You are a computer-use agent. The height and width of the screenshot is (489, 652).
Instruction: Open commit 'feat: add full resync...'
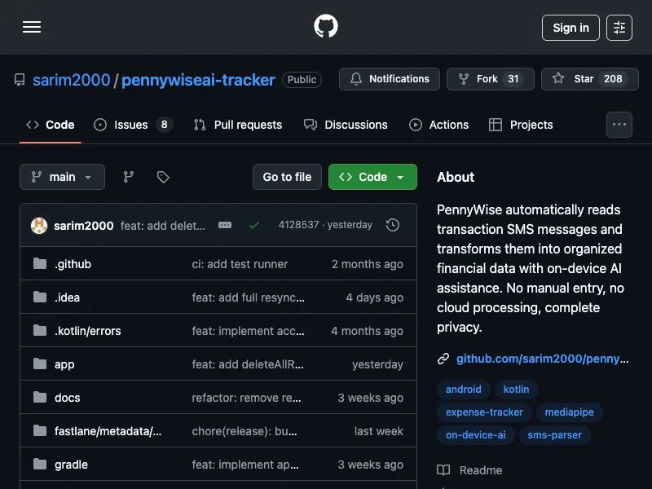pyautogui.click(x=249, y=297)
